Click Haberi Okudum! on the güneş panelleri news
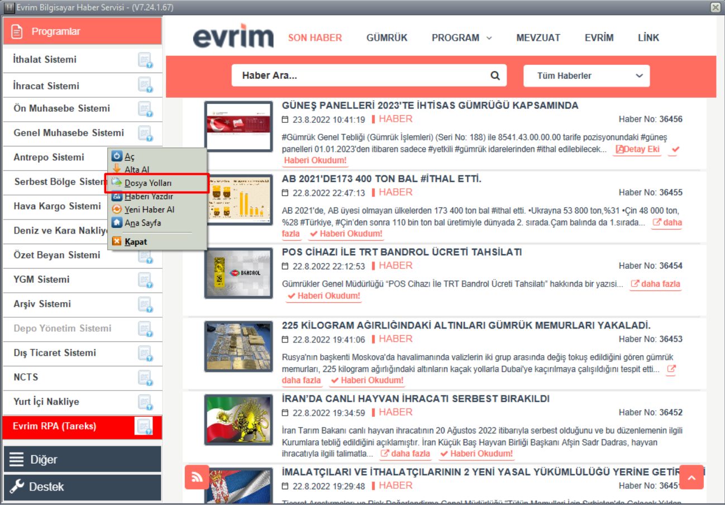This screenshot has width=725, height=505. (316, 161)
